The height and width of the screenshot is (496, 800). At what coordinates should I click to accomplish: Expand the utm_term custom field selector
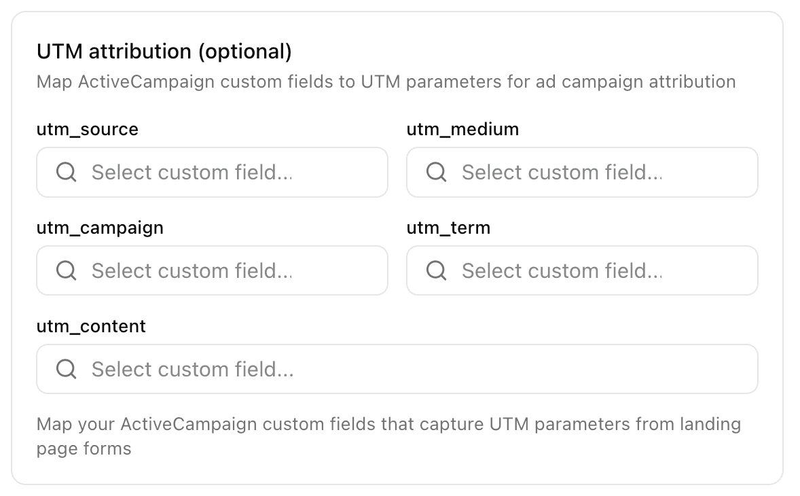(x=582, y=271)
